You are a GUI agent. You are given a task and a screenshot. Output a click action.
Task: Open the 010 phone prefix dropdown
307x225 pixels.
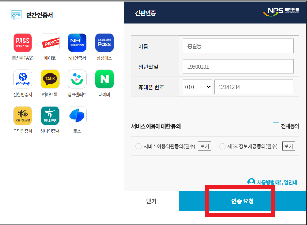coord(198,87)
